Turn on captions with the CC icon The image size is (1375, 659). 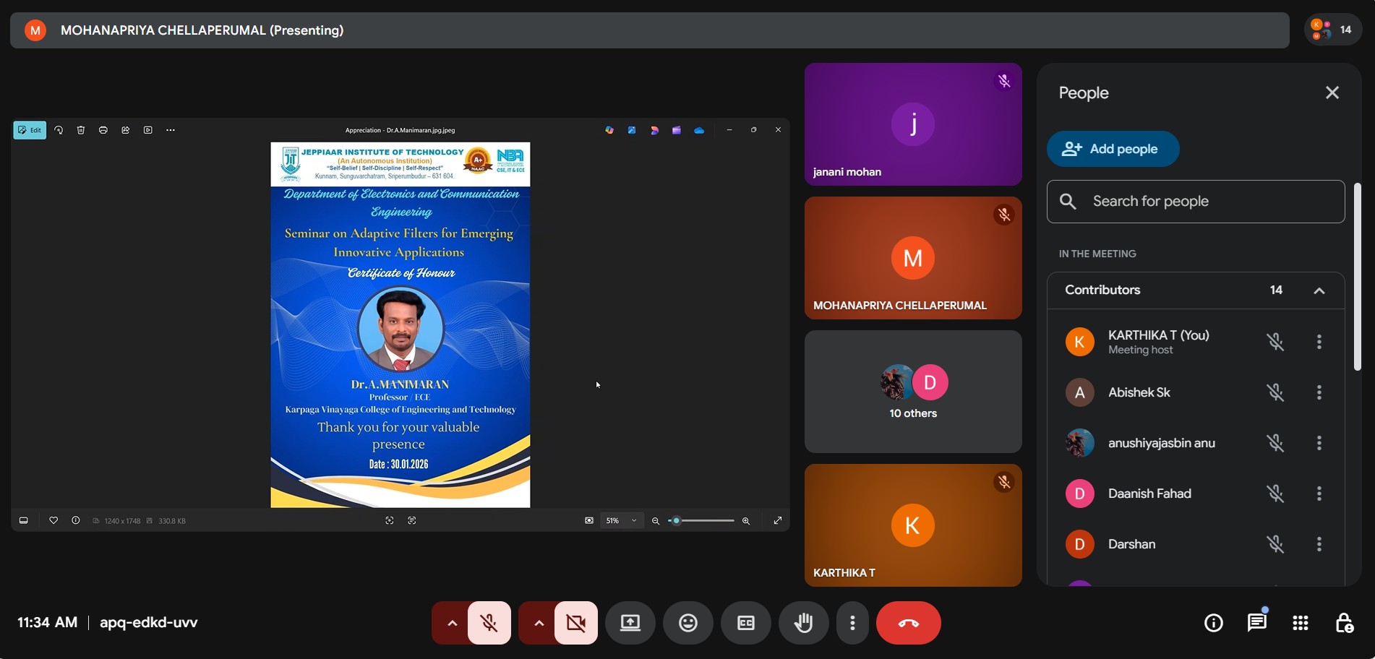coord(745,623)
